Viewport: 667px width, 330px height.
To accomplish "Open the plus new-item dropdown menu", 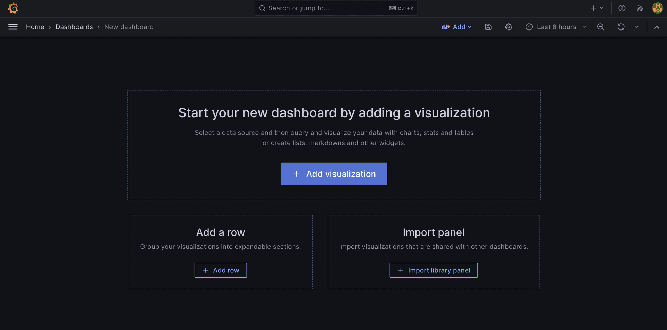I will point(597,8).
